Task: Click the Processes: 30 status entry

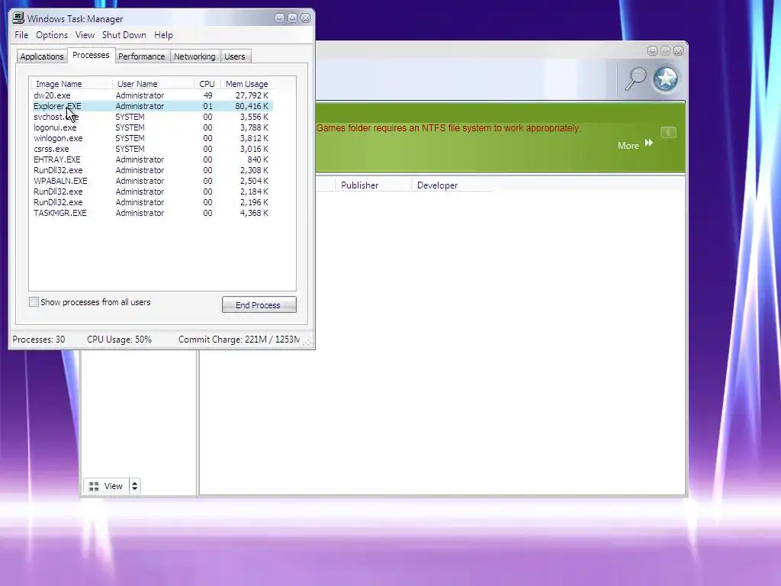Action: coord(39,340)
